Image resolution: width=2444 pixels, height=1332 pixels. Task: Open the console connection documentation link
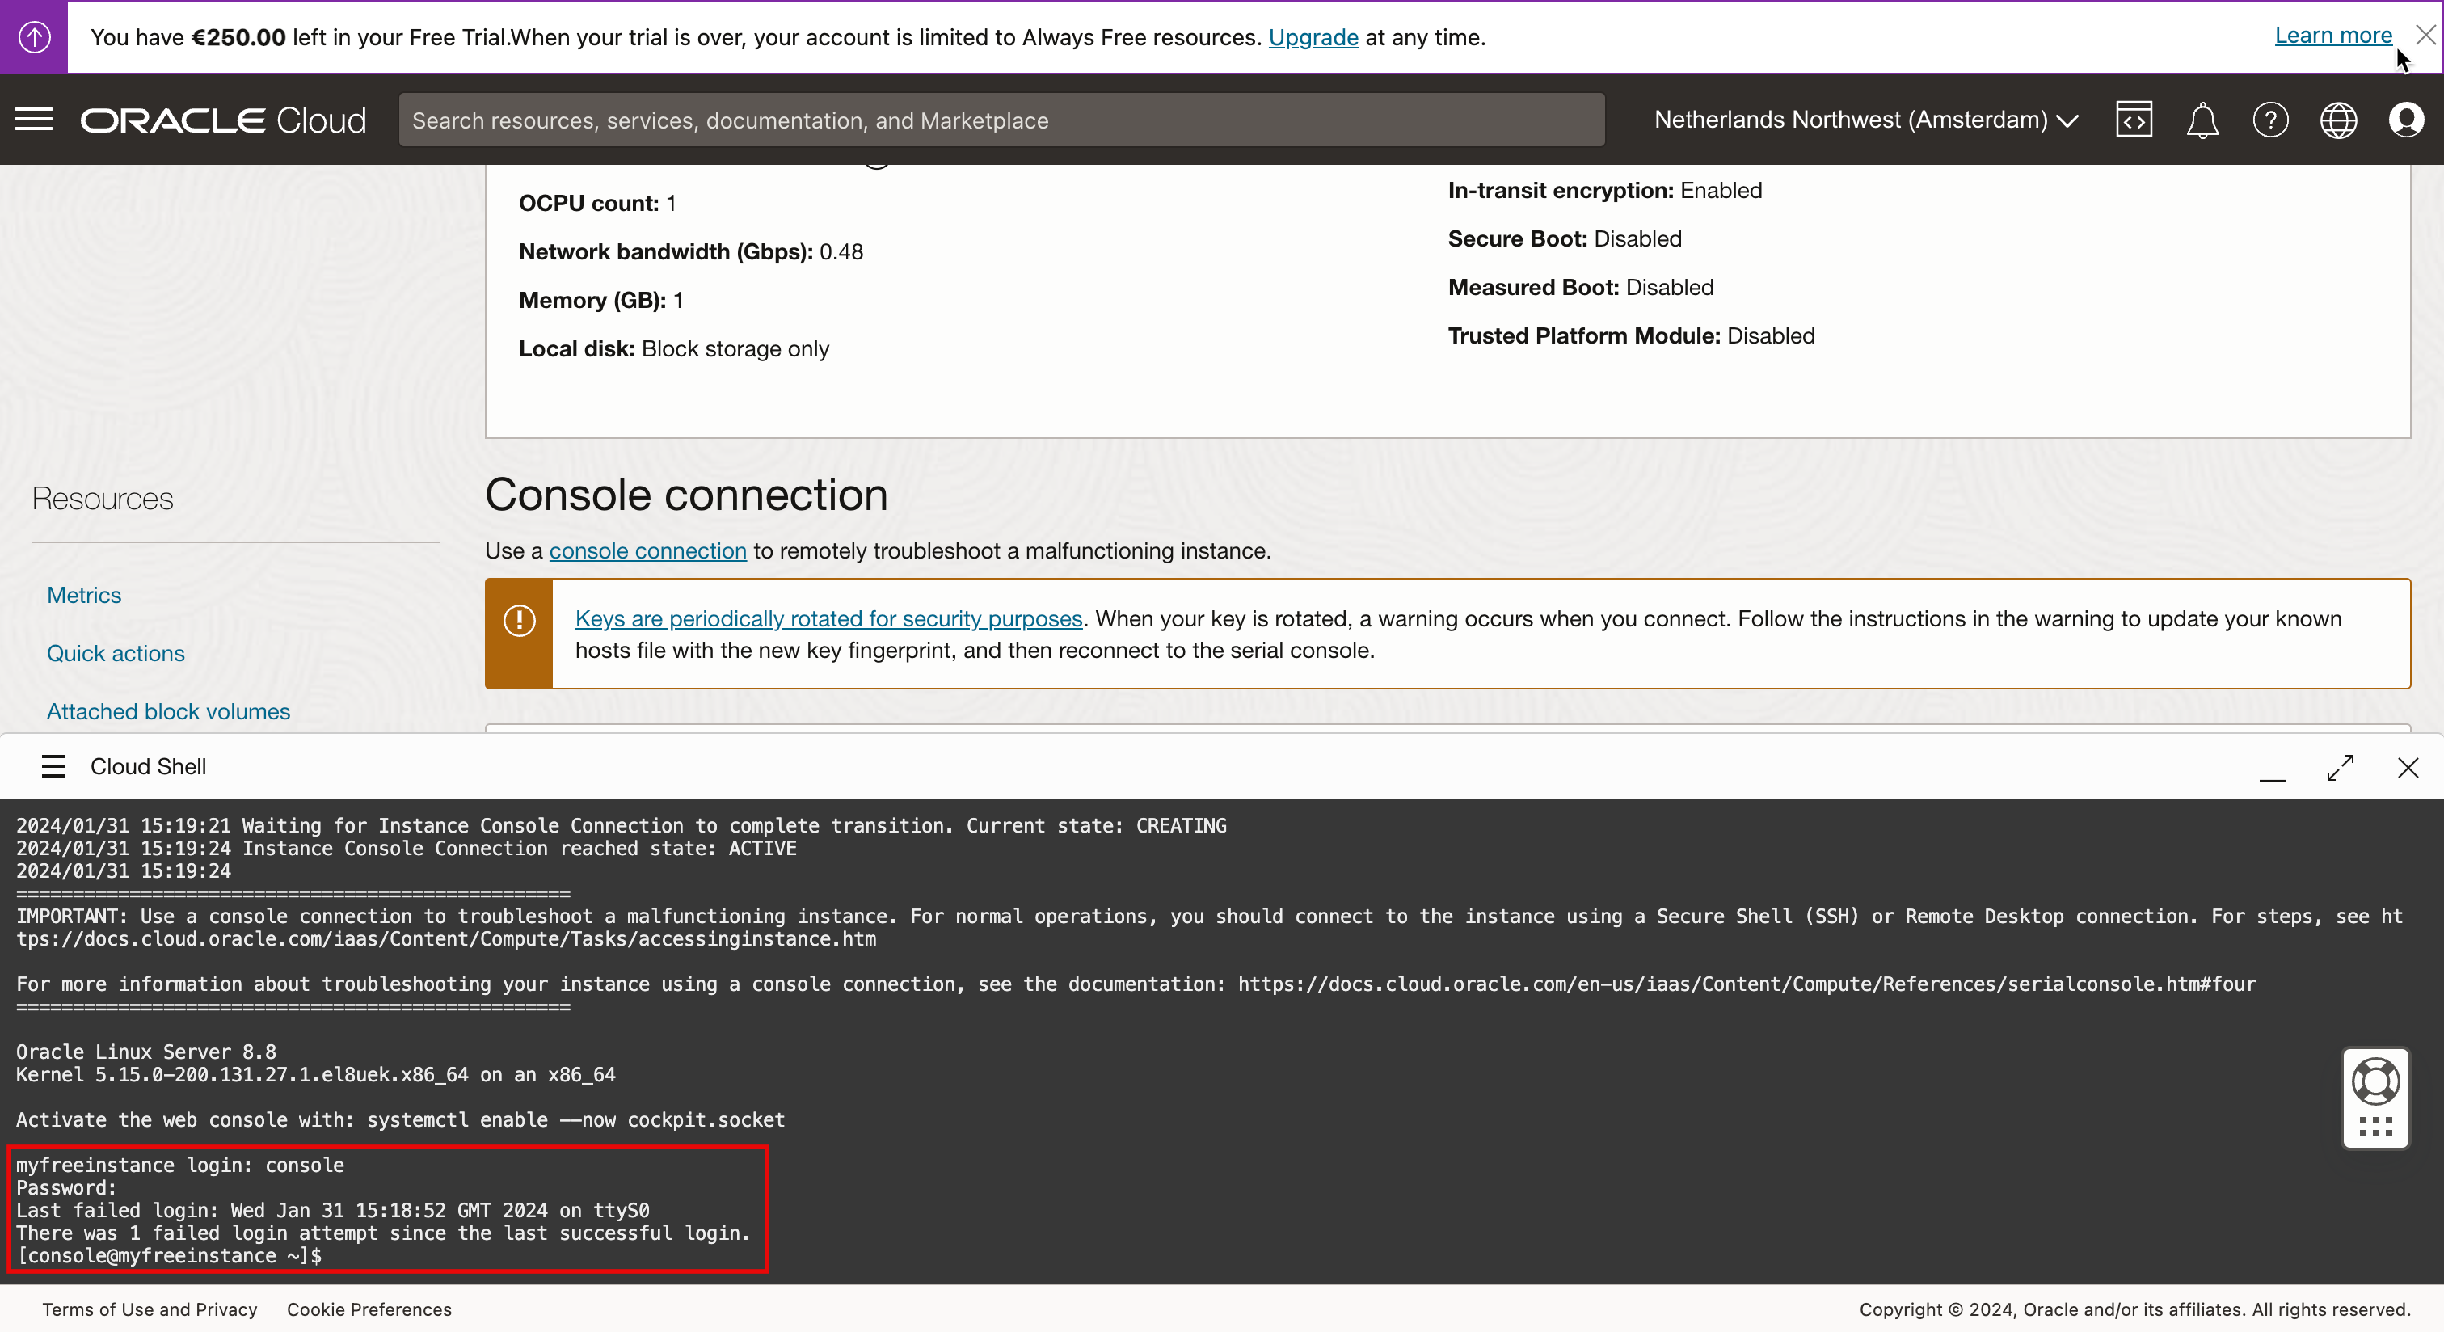point(647,550)
